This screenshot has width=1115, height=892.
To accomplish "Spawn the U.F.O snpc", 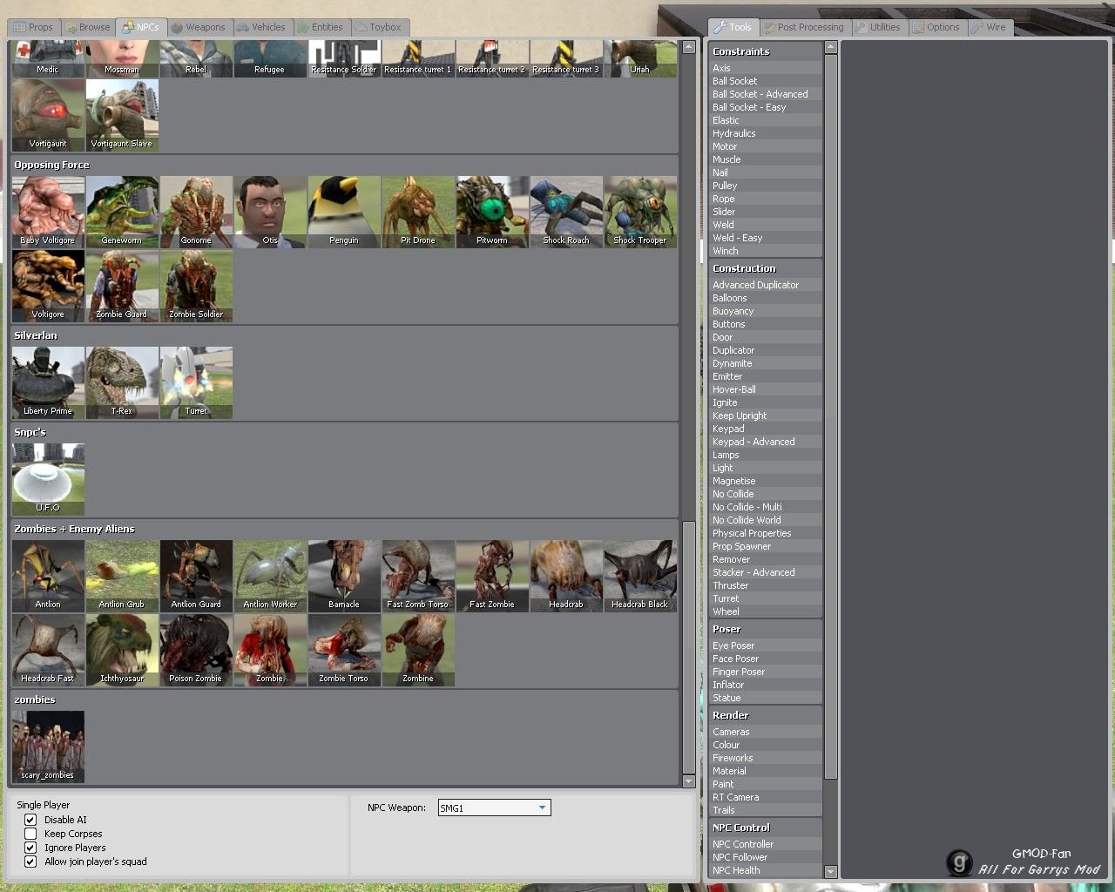I will (48, 480).
